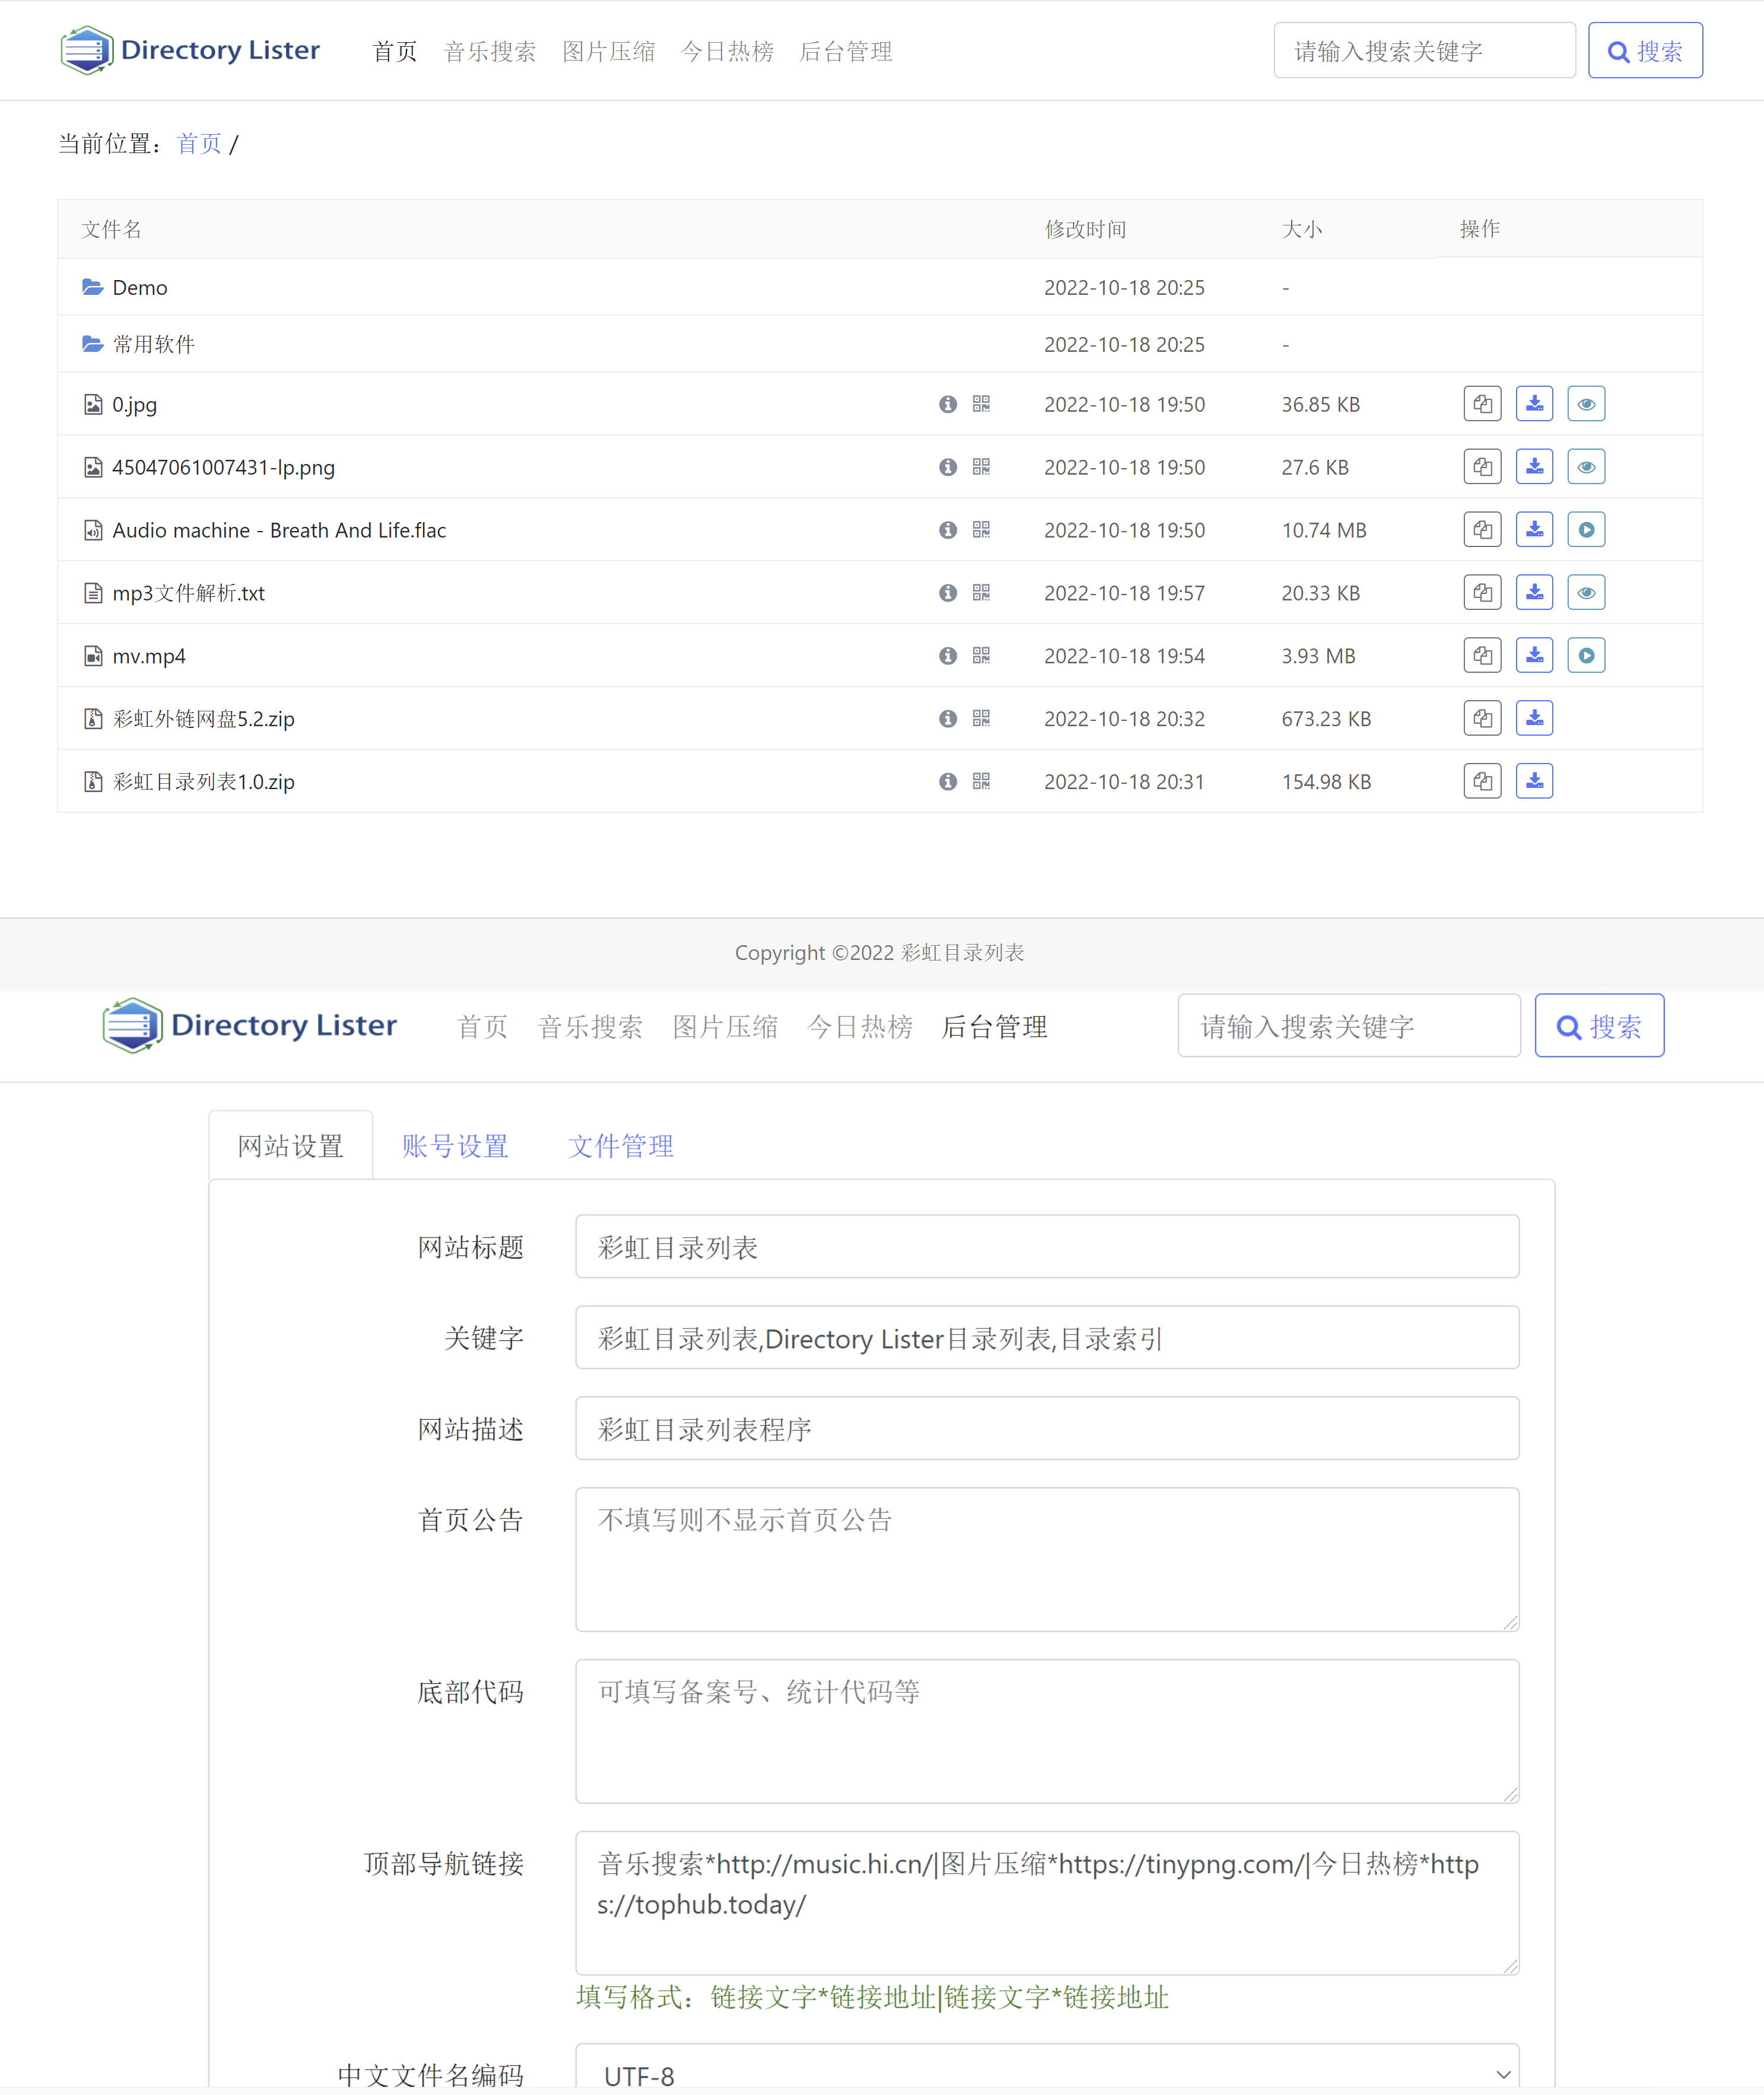Click the lower Directory Lister logo
The height and width of the screenshot is (2095, 1764).
pyautogui.click(x=250, y=1026)
